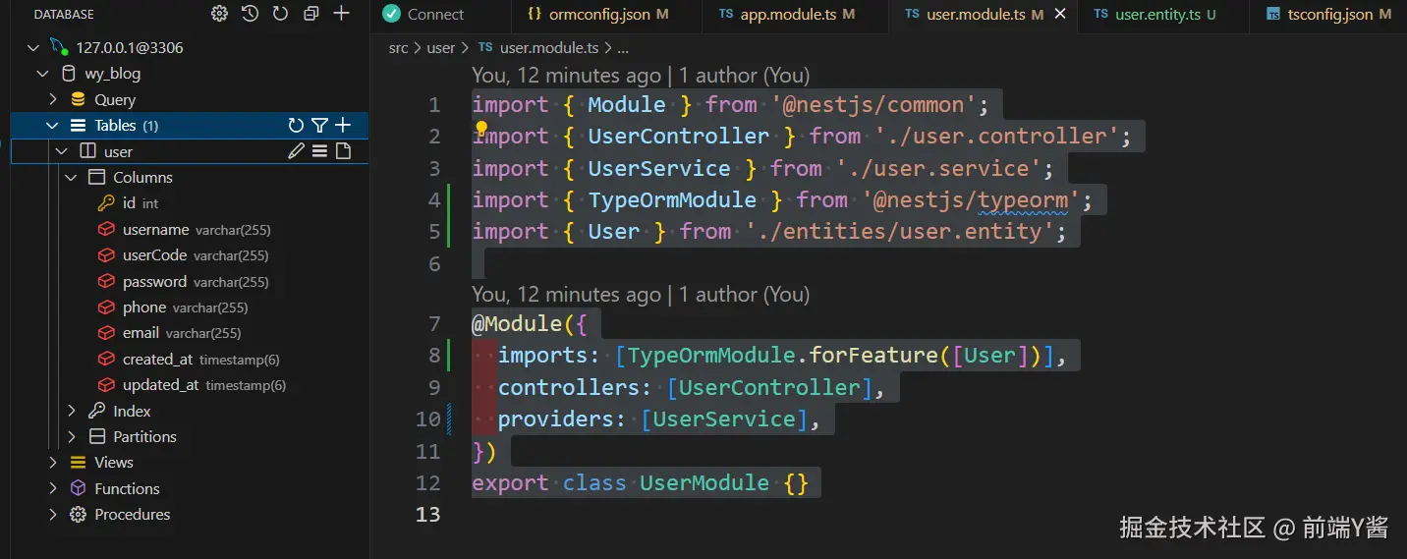Viewport: 1407px width, 559px height.
Task: Click the forFeature method on line 8
Action: 872,356
